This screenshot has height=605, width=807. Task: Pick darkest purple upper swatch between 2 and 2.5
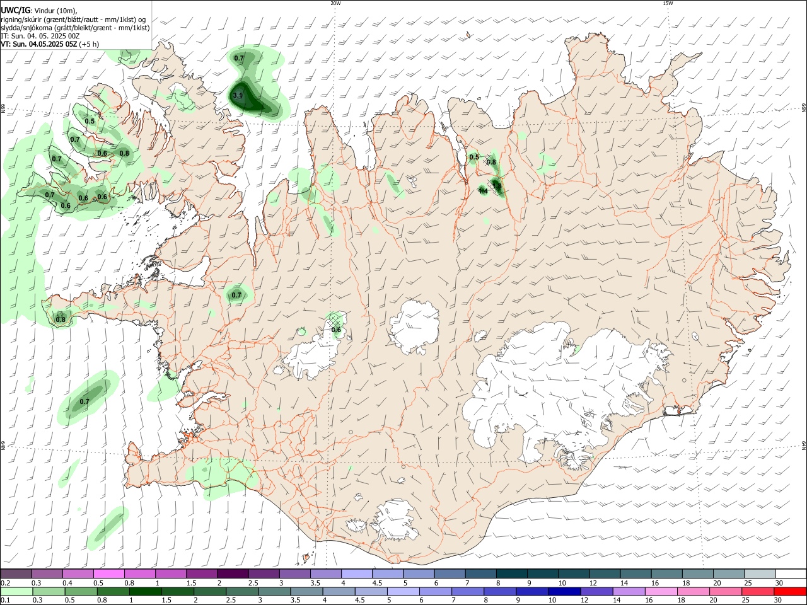tap(232, 573)
